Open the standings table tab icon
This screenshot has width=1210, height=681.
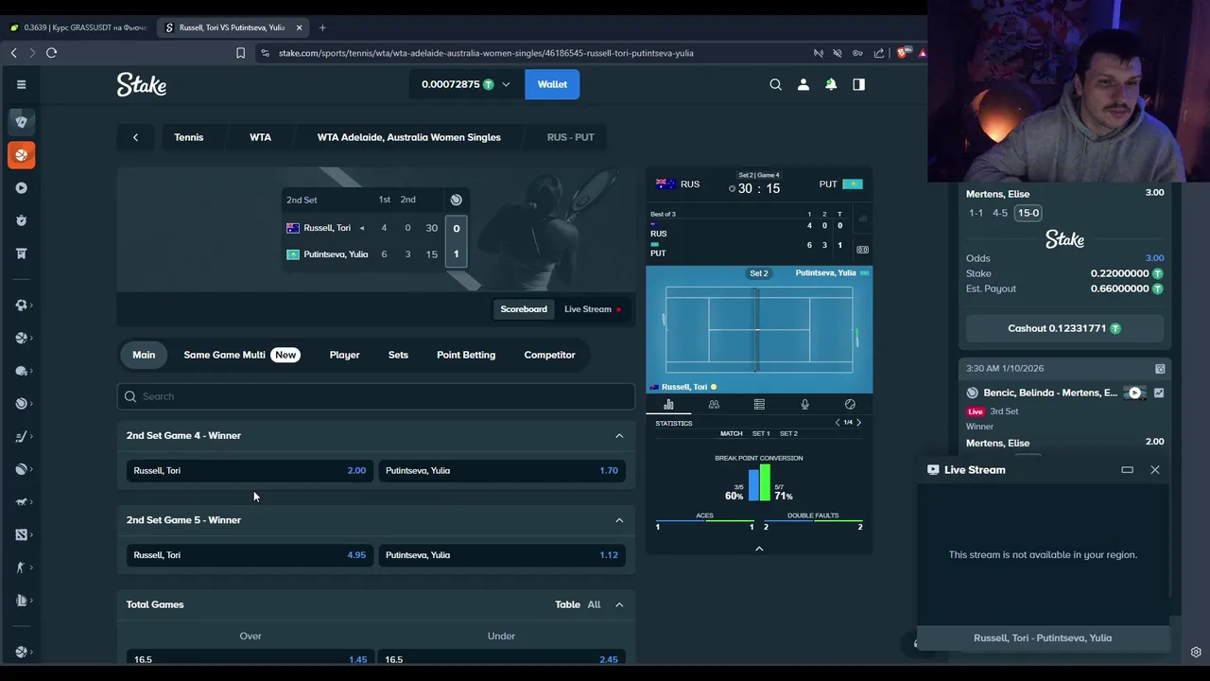click(759, 405)
